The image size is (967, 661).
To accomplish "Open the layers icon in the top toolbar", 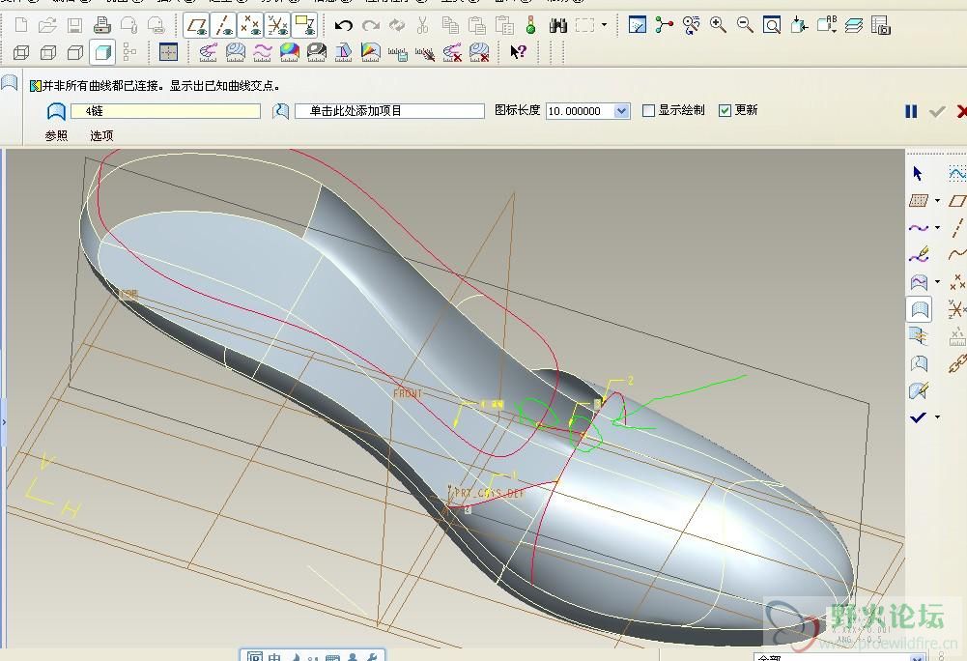I will tap(854, 25).
